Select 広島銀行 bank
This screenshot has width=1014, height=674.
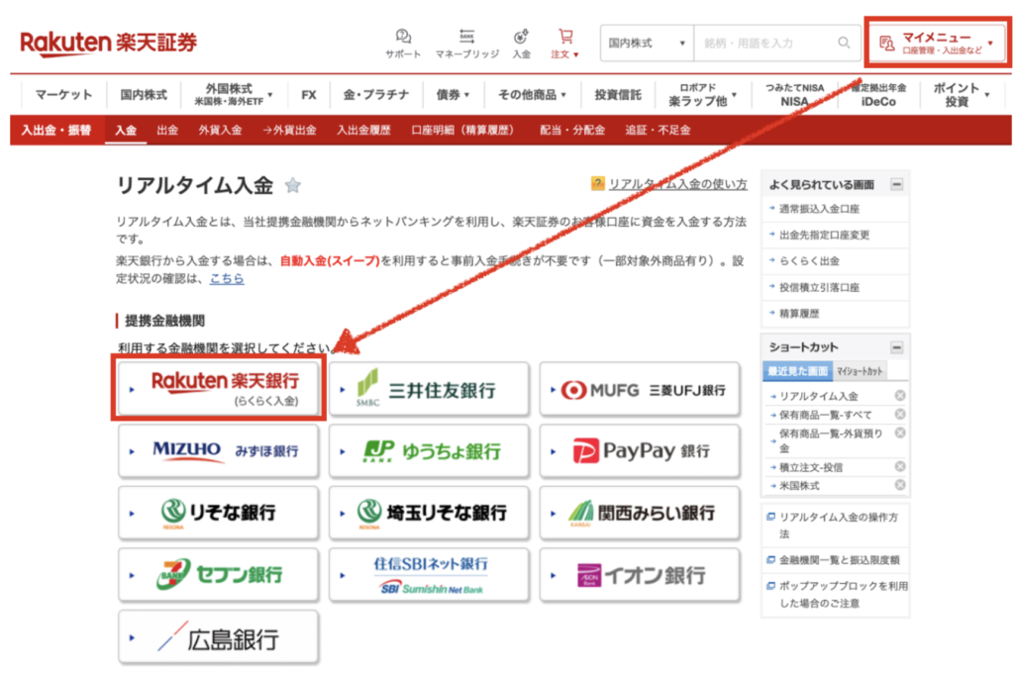pyautogui.click(x=219, y=637)
